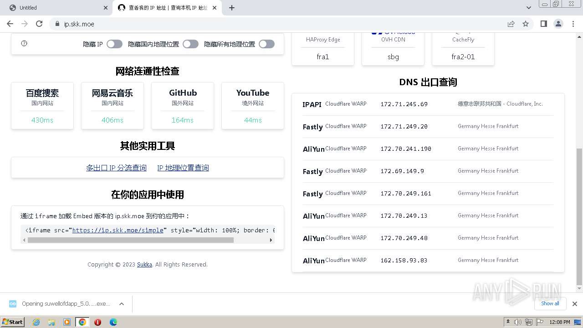583x328 pixels.
Task: Click the site info lock icon
Action: (x=57, y=24)
